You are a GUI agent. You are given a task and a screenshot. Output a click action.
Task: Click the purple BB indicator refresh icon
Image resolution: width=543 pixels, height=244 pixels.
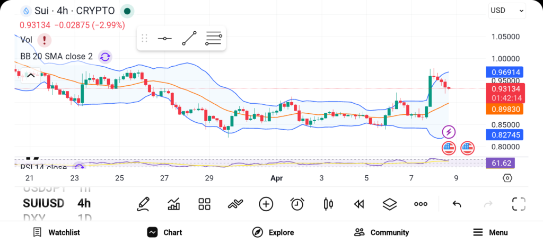[x=105, y=57]
